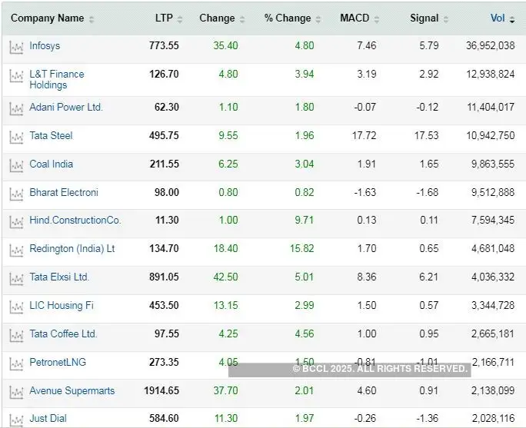Sort table by Company Name arrows
526x428 pixels.
[92, 19]
